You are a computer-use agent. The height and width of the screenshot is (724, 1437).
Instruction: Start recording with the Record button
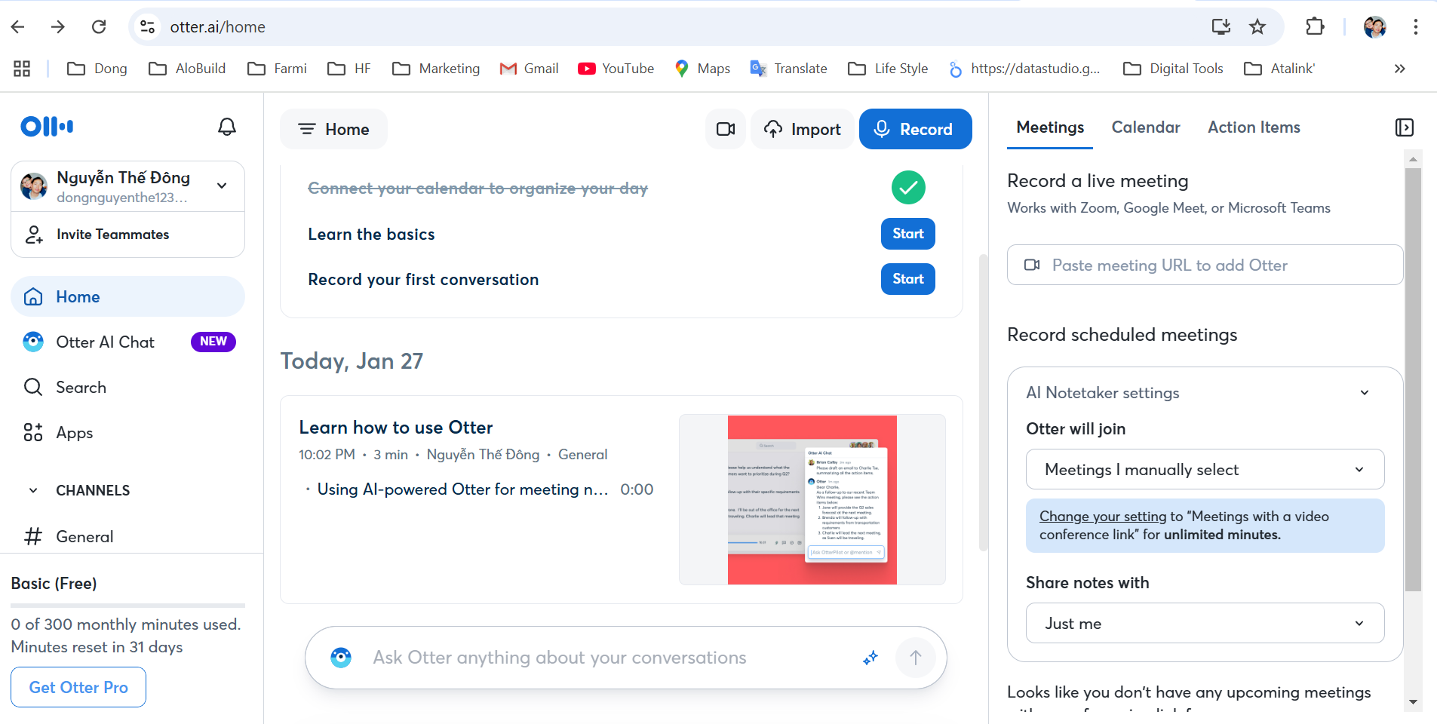coord(915,129)
